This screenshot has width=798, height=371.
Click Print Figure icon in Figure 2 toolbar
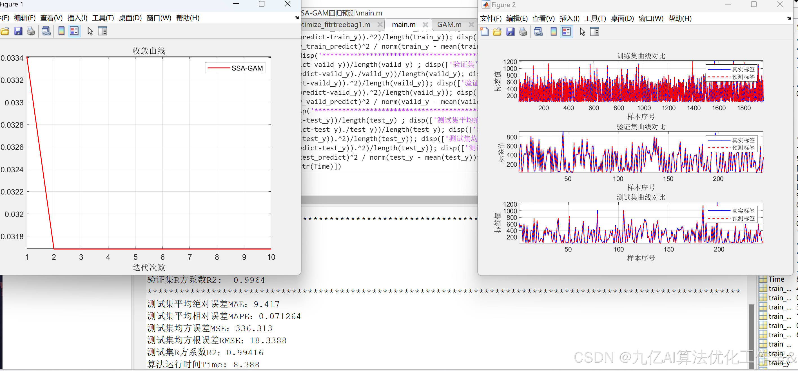click(x=523, y=31)
